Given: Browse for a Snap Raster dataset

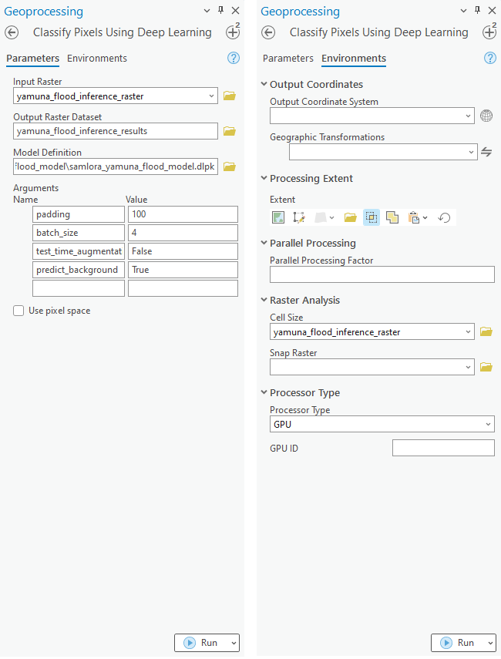Looking at the screenshot, I should click(x=486, y=368).
